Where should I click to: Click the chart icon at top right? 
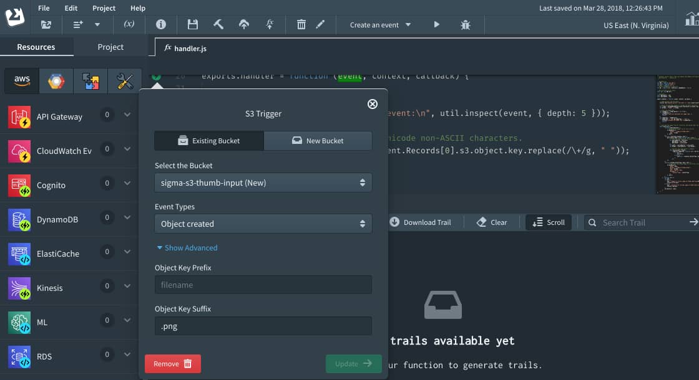click(692, 19)
